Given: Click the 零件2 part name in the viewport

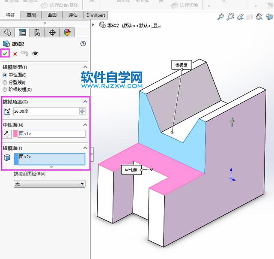Looking at the screenshot, I should [x=113, y=26].
